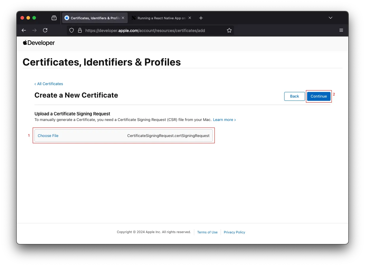Open the Learn more link
365x266 pixels.
tap(225, 120)
